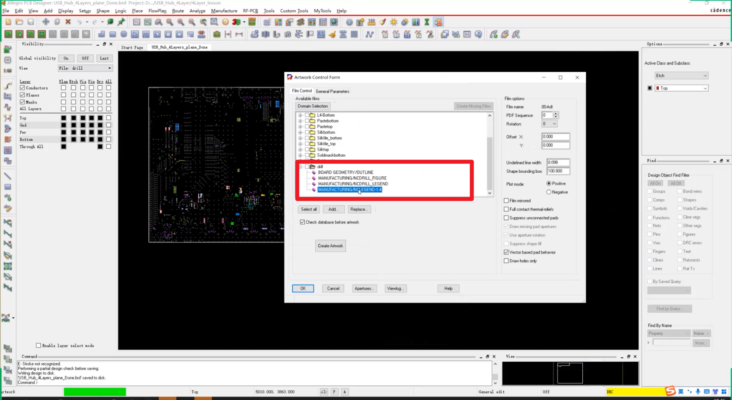
Task: Click the shape select arrow icon
Action: point(135,34)
